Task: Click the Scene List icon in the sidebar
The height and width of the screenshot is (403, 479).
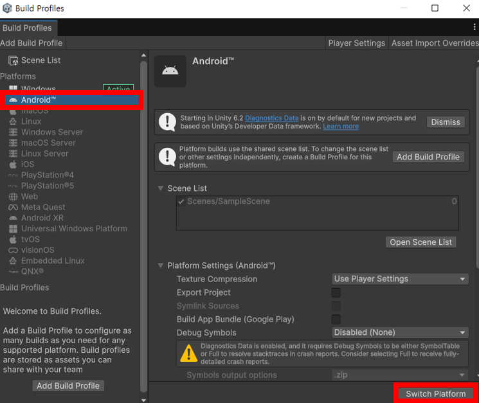Action: tap(13, 60)
